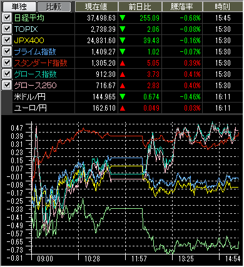Select the ユーロ/円 row label

31,108
